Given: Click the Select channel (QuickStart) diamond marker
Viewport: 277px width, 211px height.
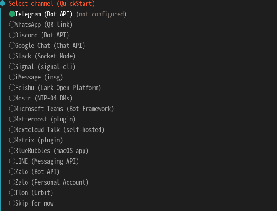Looking at the screenshot, I should click(3, 4).
